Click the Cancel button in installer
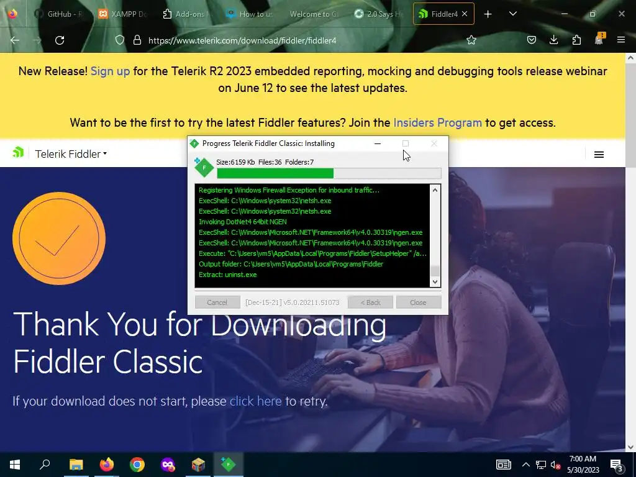This screenshot has height=477, width=636. tap(217, 302)
